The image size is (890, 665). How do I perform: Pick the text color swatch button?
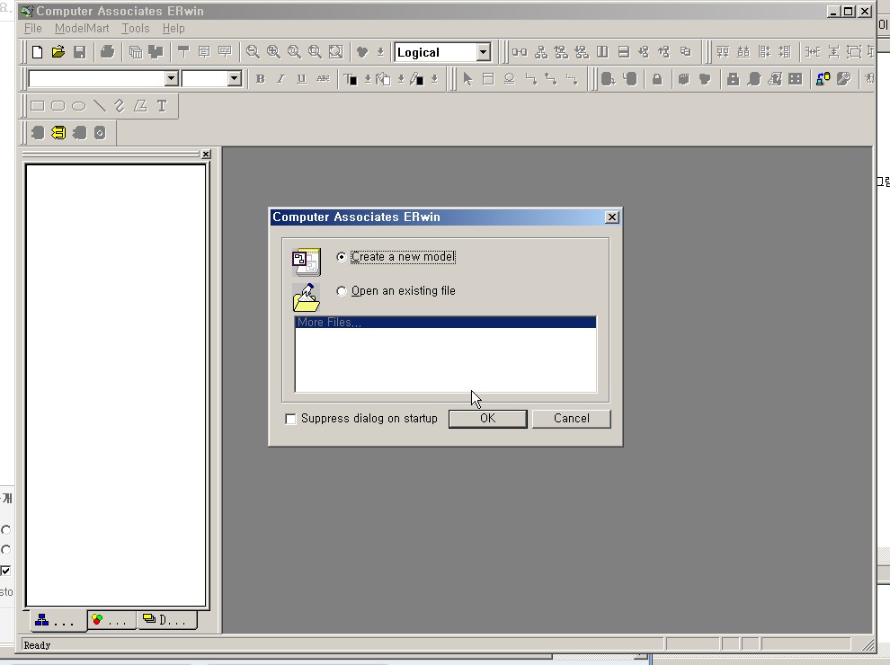tap(351, 79)
